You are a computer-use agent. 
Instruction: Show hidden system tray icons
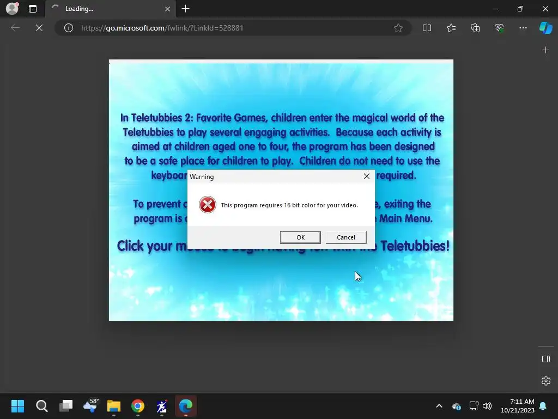pos(439,406)
